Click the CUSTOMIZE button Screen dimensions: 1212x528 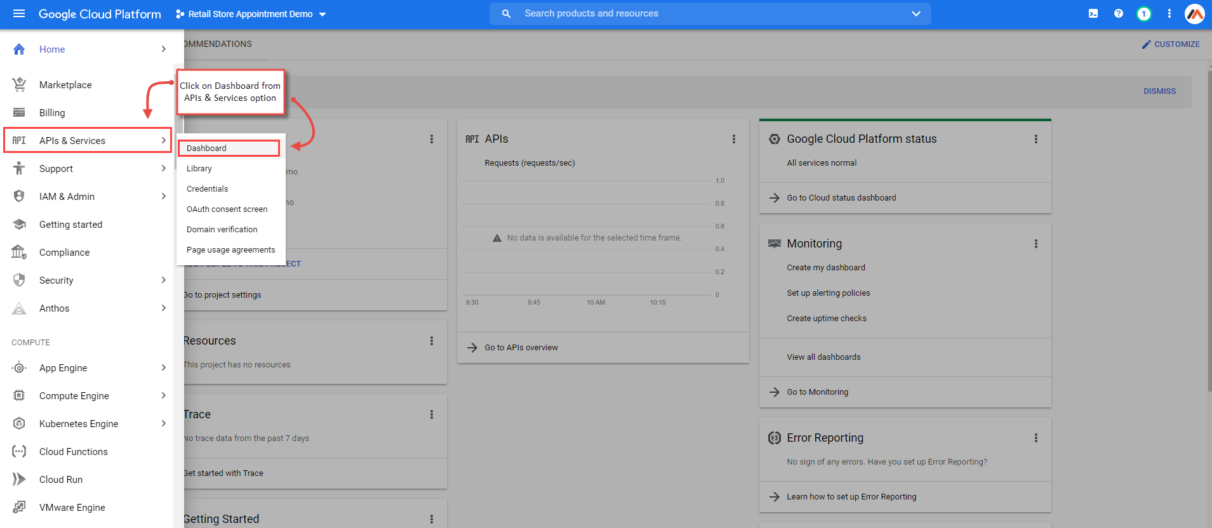tap(1171, 44)
